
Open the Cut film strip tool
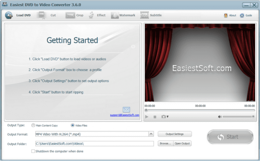(42, 15)
